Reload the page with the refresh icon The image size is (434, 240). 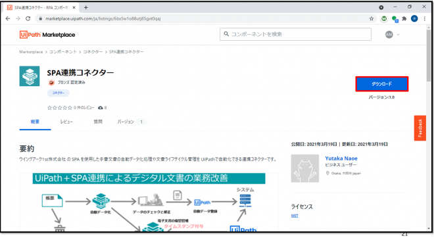(x=28, y=18)
